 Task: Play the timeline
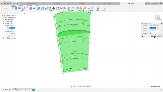tap(6, 90)
